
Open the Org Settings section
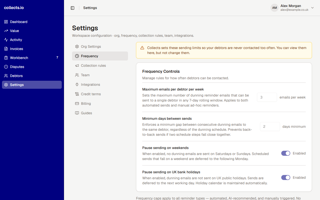100,46
